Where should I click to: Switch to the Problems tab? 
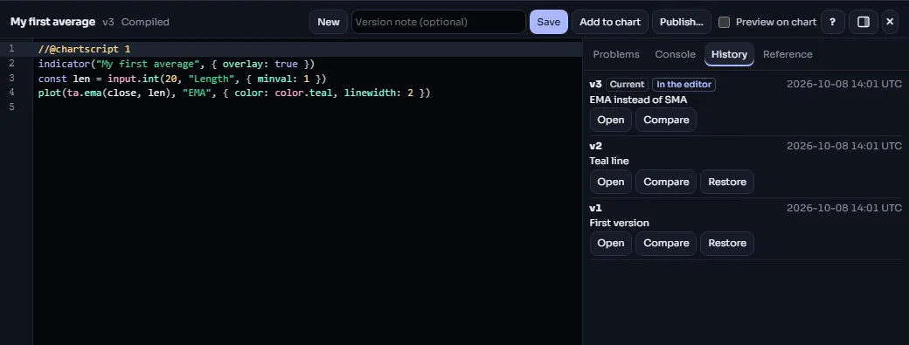point(616,54)
